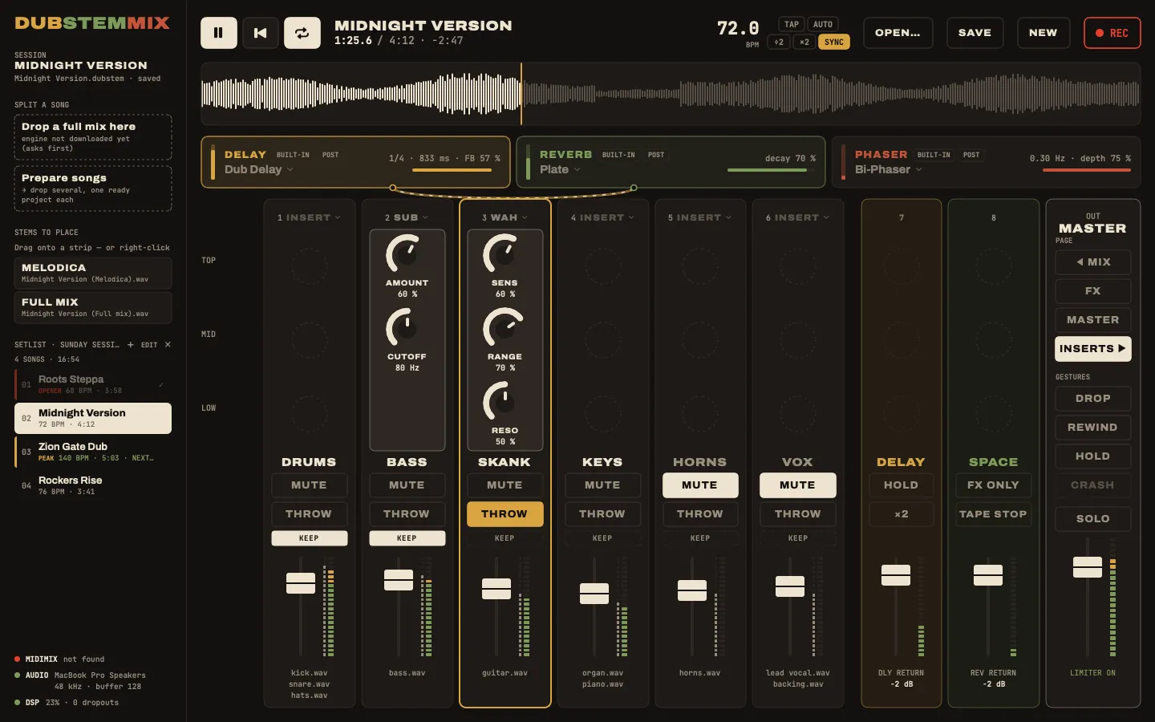Select the INSERTS page
1155x722 pixels.
(x=1092, y=349)
